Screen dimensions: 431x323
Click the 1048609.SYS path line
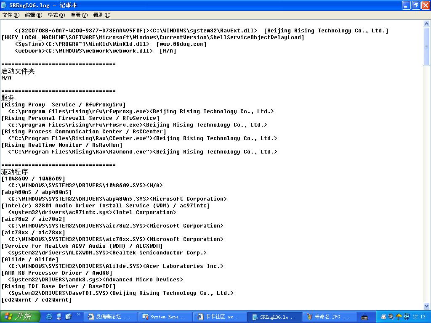85,185
